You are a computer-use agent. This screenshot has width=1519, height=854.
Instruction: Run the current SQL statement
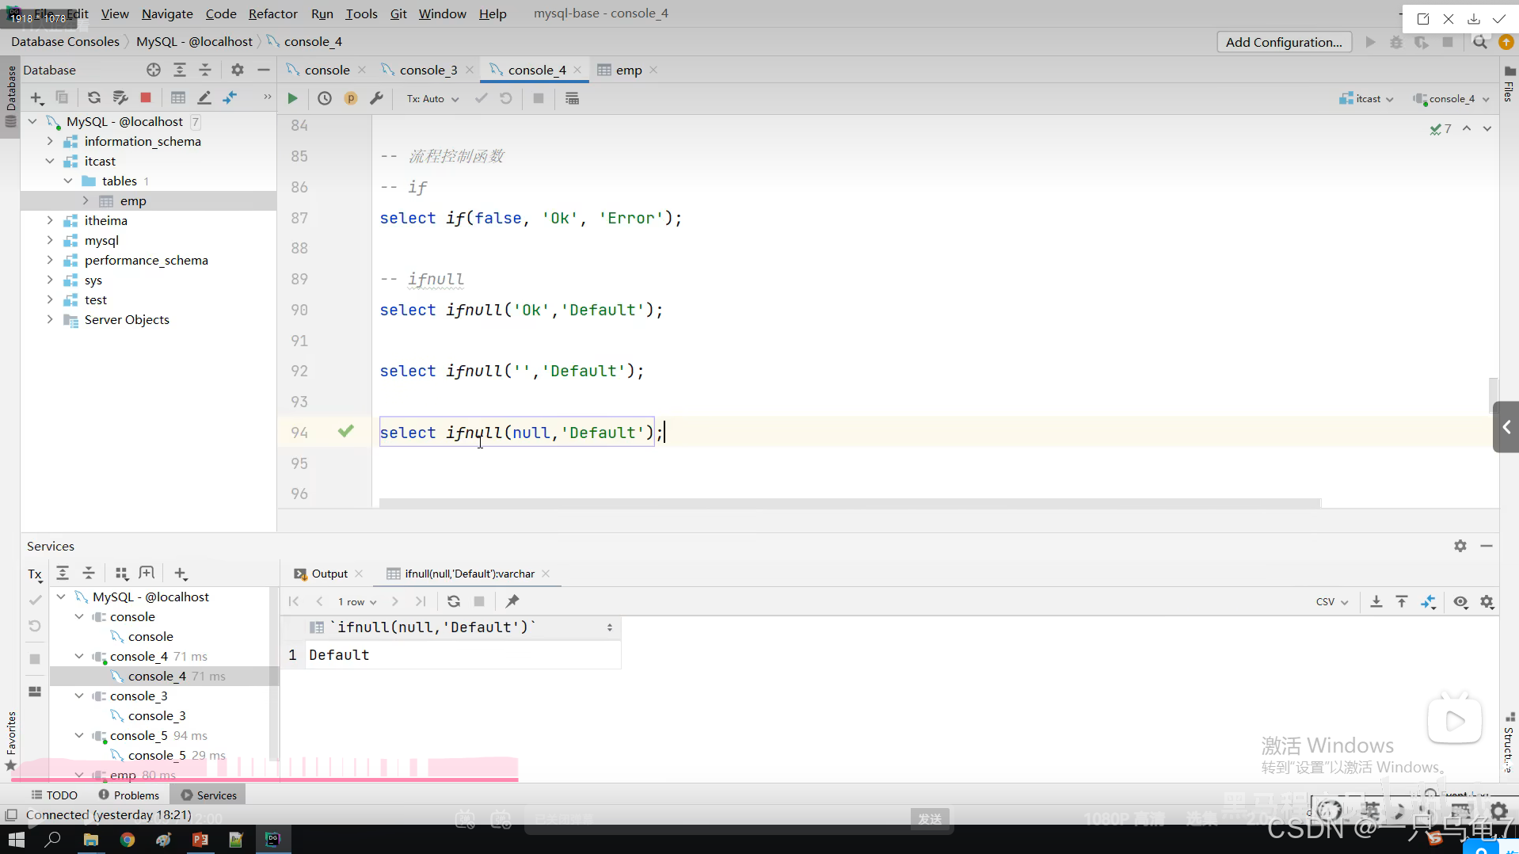292,98
